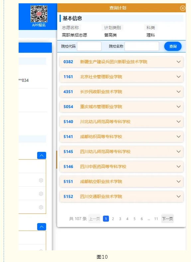Jump to page 11 in pagination
Viewport: 191px width, 262px height.
tap(156, 219)
